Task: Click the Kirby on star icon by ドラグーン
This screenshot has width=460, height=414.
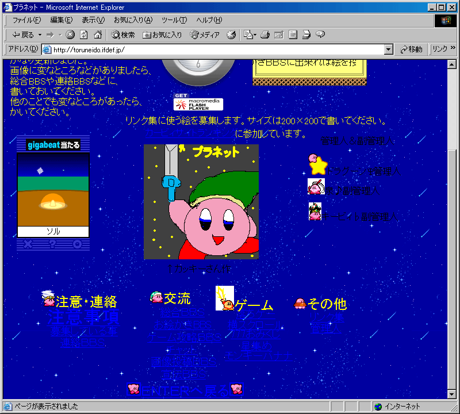Action: point(318,164)
